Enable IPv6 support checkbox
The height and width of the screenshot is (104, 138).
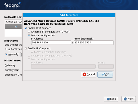[26, 48]
